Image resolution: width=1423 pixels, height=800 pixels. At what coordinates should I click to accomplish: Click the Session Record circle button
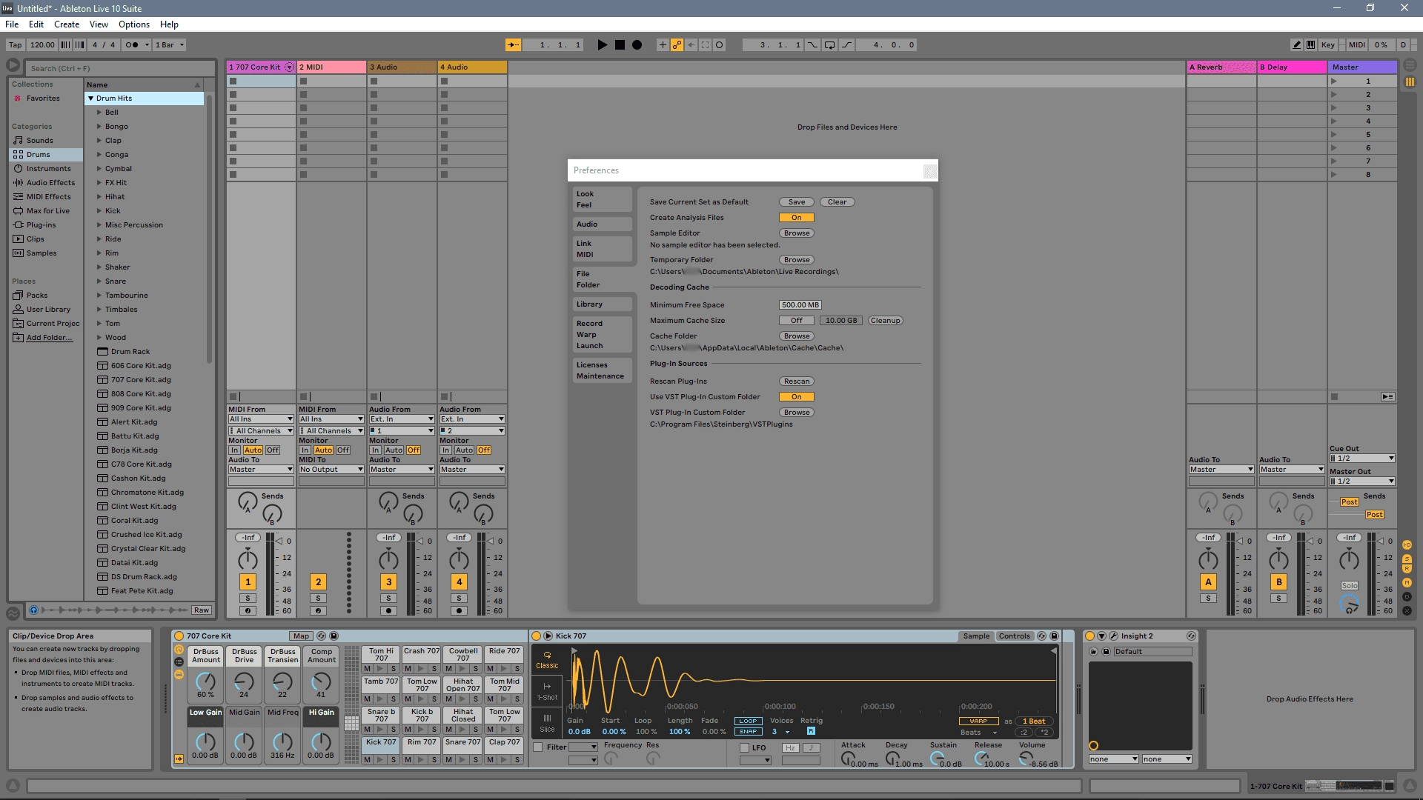tap(719, 45)
